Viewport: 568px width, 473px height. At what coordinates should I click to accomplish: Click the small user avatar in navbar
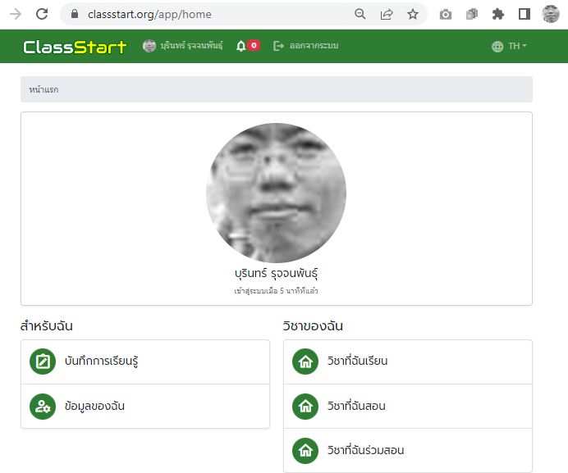(x=149, y=46)
